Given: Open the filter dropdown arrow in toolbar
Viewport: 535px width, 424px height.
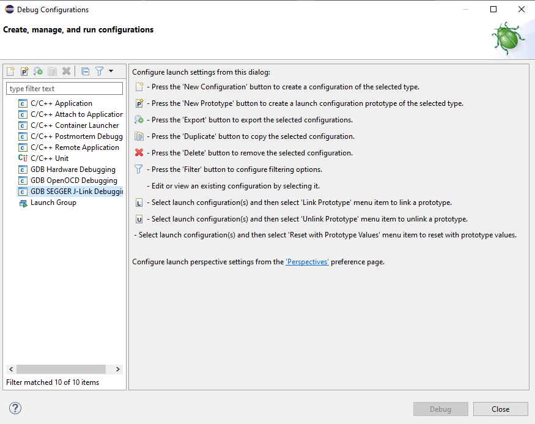Looking at the screenshot, I should (111, 71).
